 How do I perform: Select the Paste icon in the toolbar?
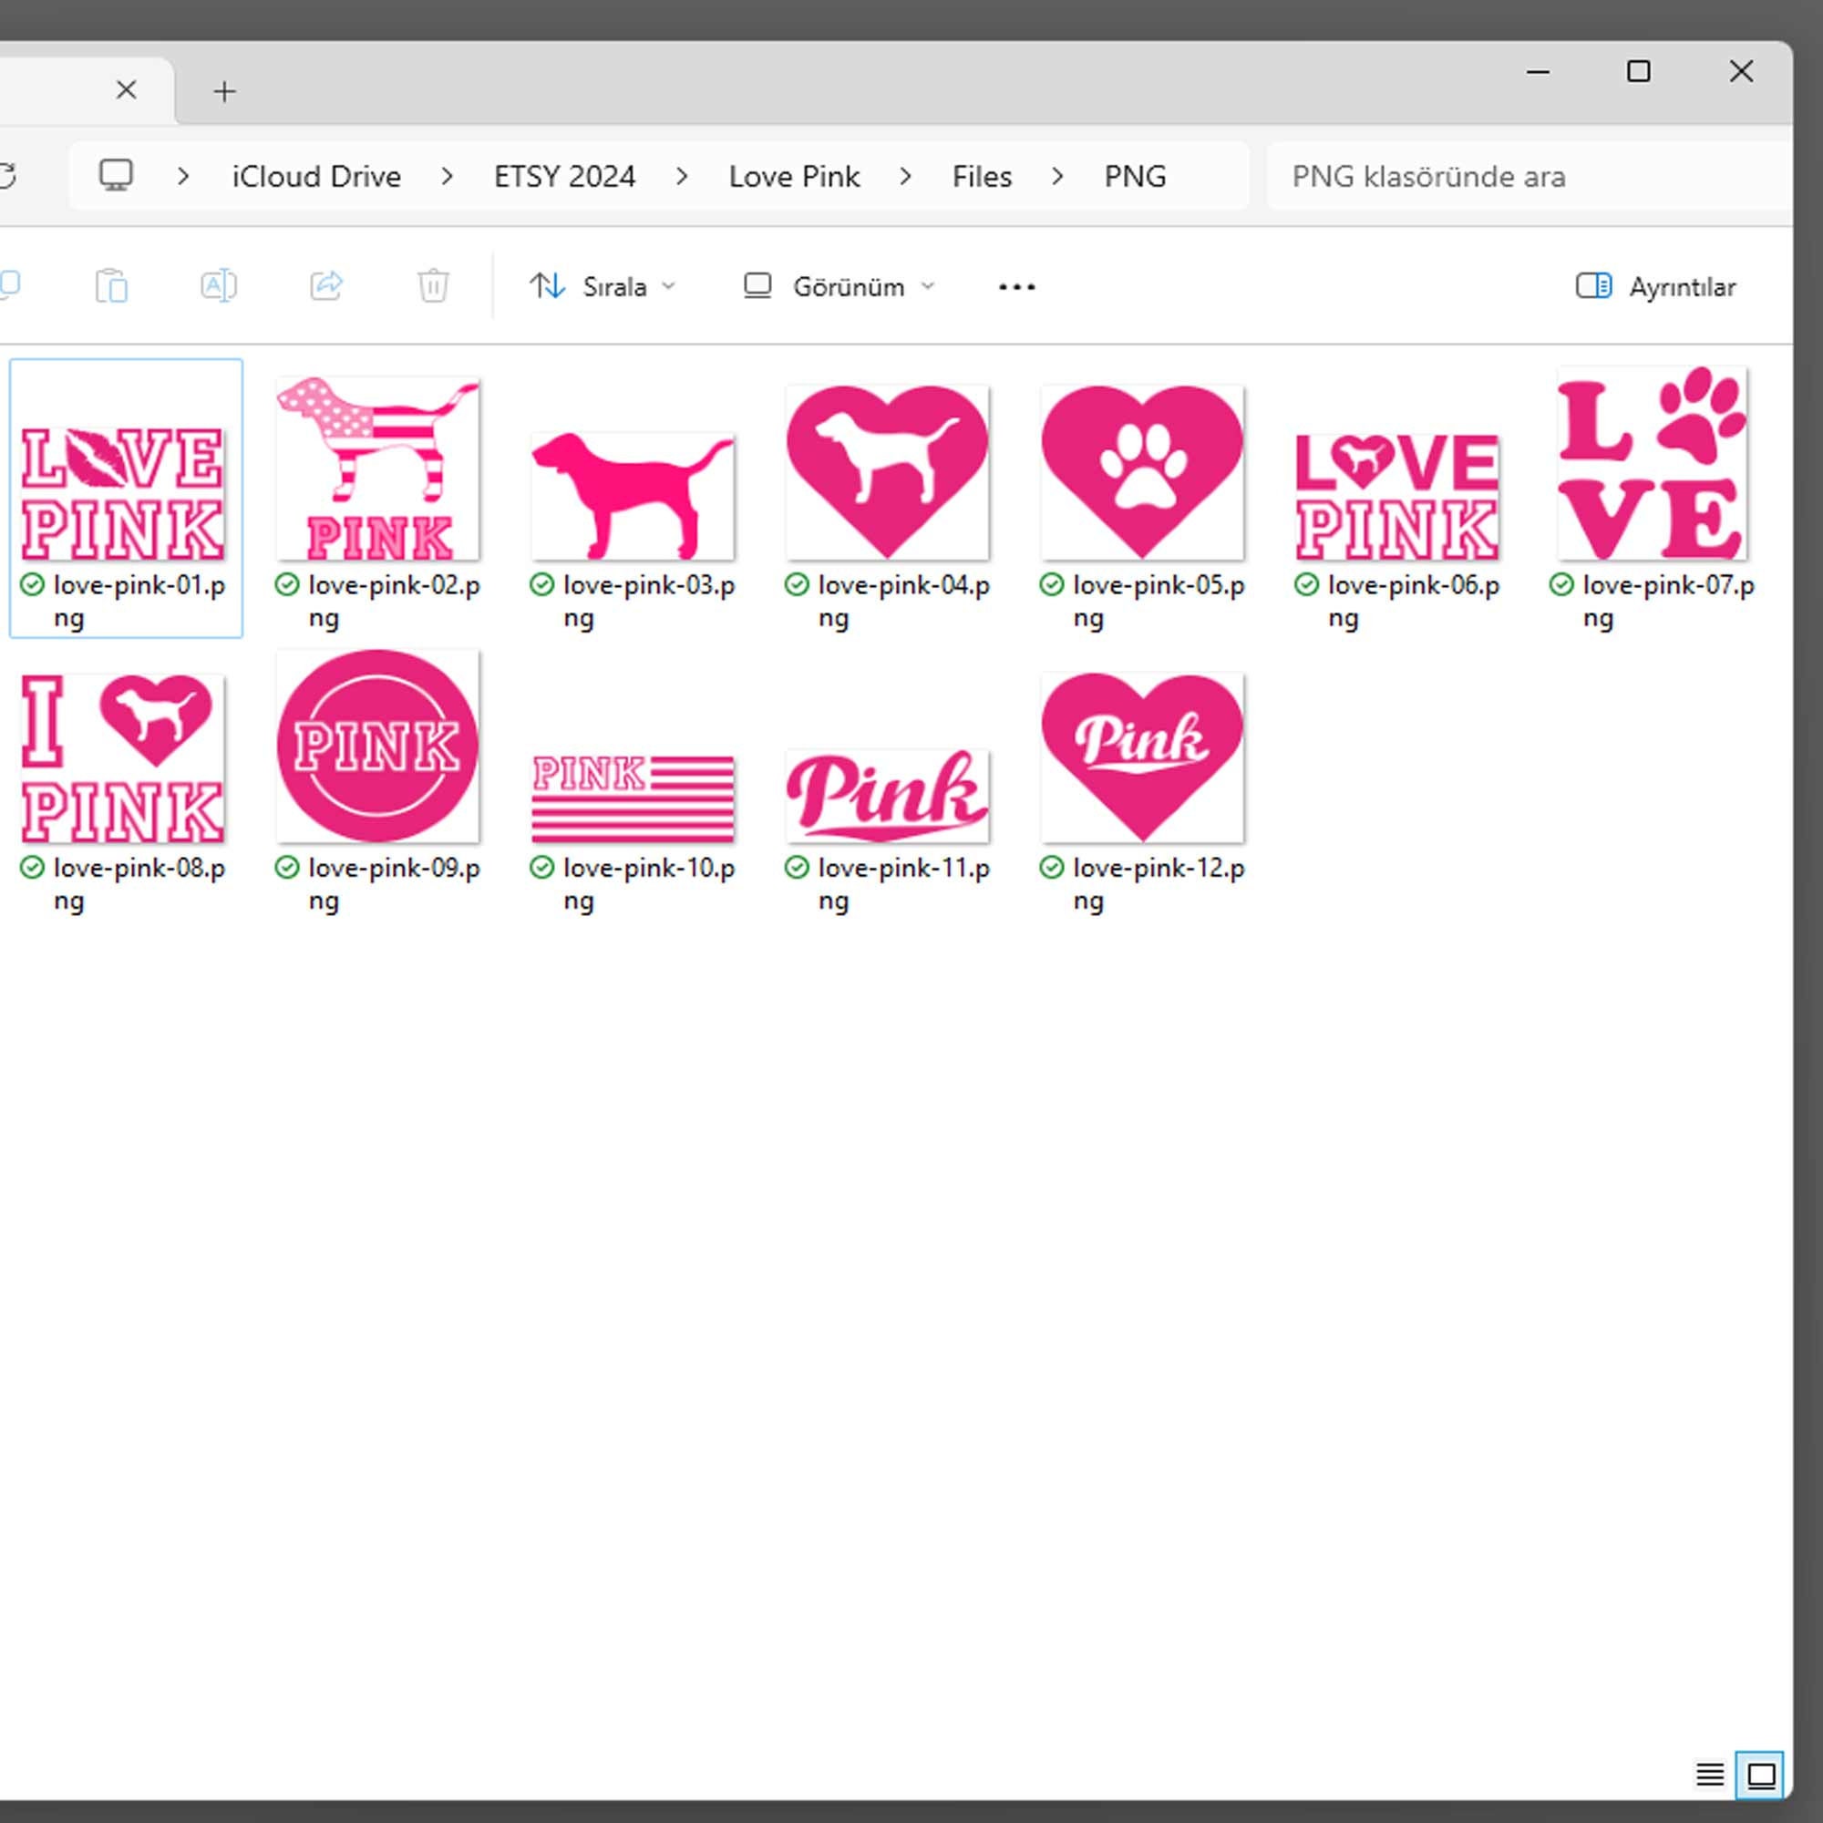point(112,286)
